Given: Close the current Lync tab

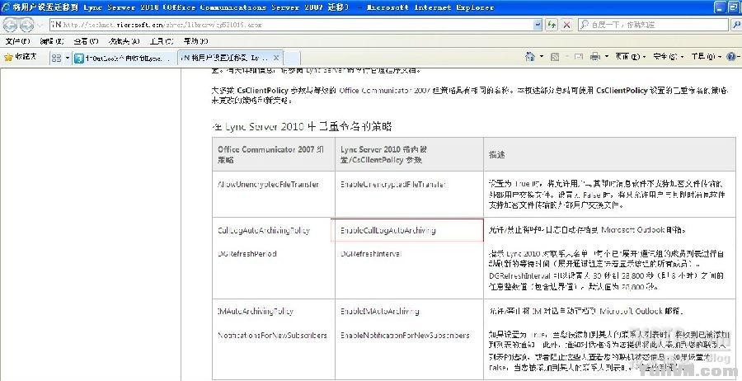Looking at the screenshot, I should pos(276,58).
